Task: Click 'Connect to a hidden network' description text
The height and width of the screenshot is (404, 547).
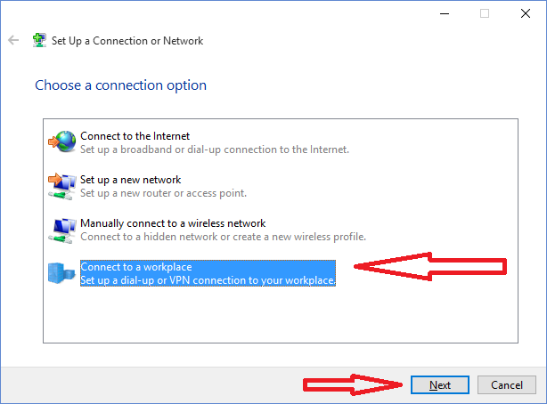Action: pyautogui.click(x=223, y=237)
